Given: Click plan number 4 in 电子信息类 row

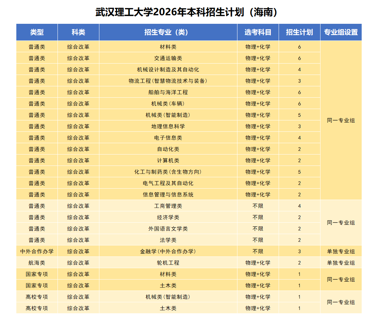Looking at the screenshot, I should tap(300, 138).
